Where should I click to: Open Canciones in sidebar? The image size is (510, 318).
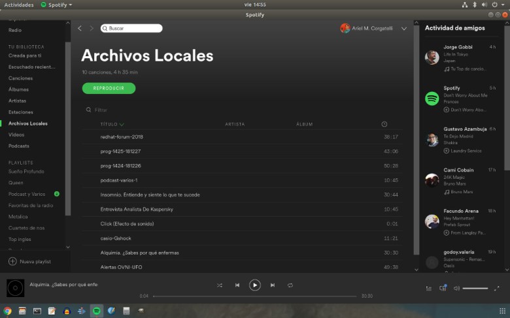pyautogui.click(x=20, y=78)
